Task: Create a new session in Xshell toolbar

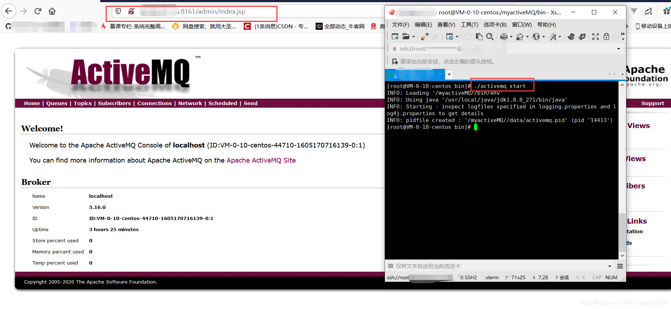Action: pyautogui.click(x=395, y=37)
